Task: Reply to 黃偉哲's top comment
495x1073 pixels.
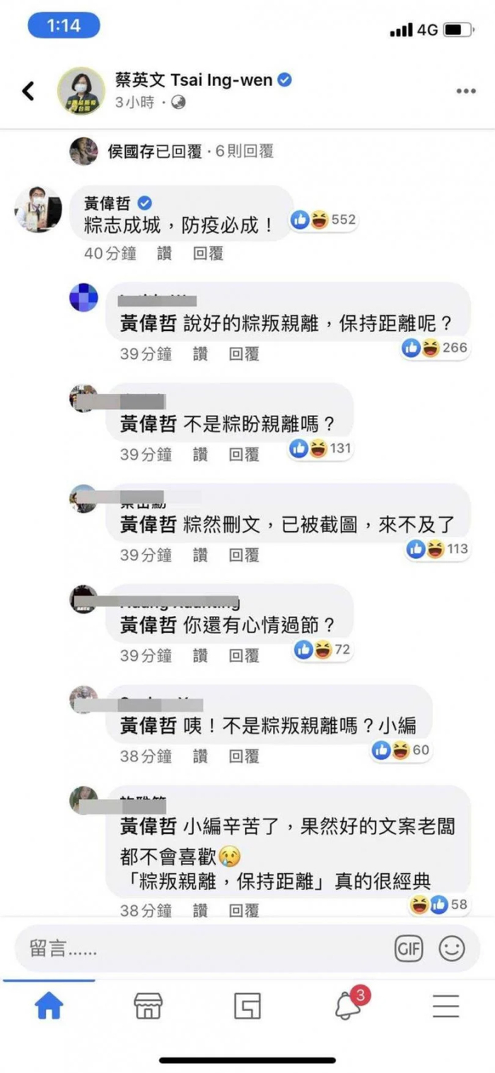Action: click(209, 254)
